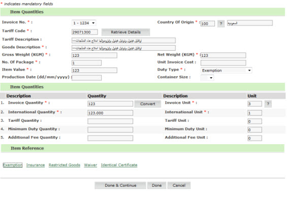Click the Country Of Origin name field
Image resolution: width=287 pixels, height=197 pixels.
click(x=250, y=23)
